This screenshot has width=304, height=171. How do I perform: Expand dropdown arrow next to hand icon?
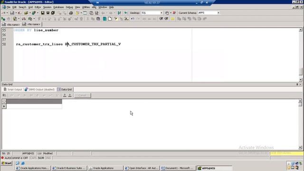coord(81,13)
